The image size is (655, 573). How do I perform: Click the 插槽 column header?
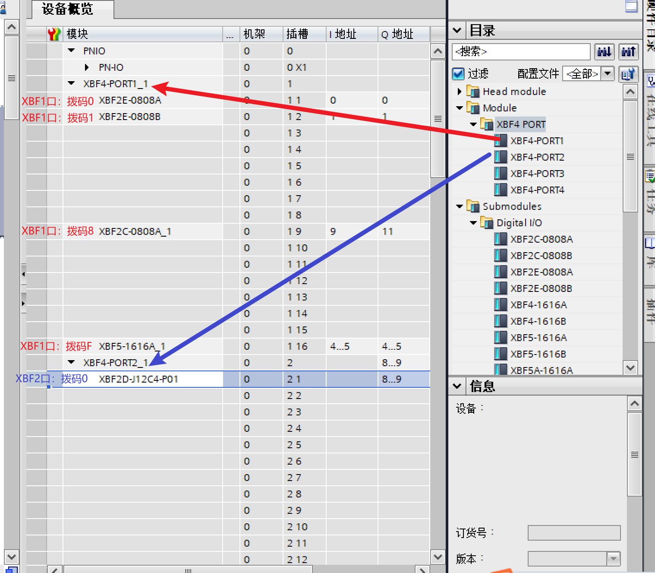[x=297, y=34]
